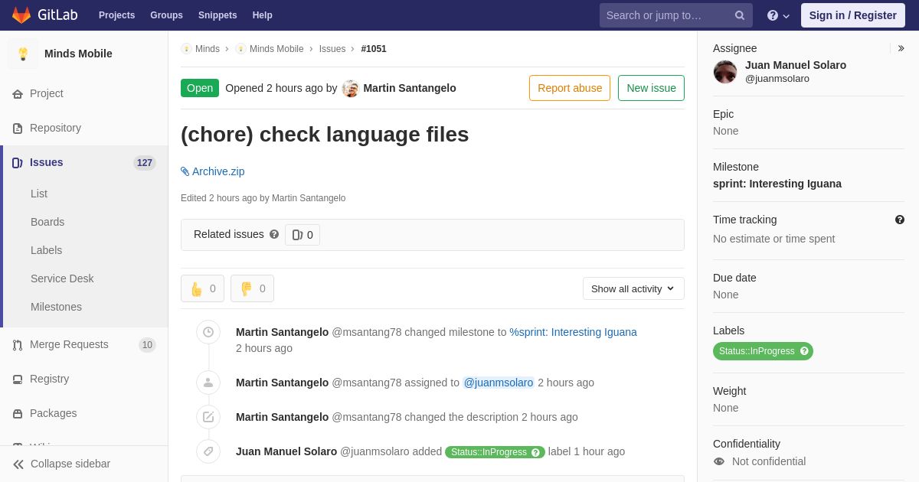Click @juanmsolaro mention link

click(x=499, y=383)
